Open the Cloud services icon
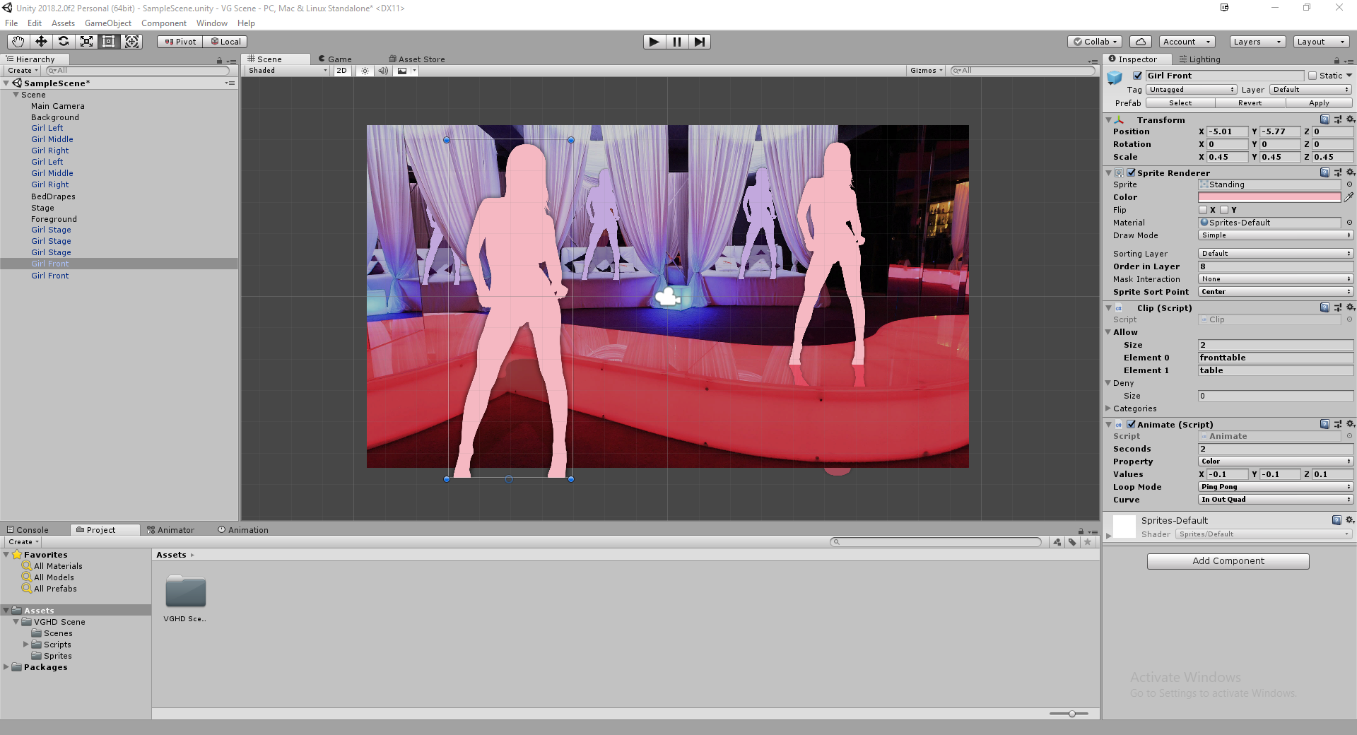This screenshot has width=1357, height=735. [x=1140, y=42]
